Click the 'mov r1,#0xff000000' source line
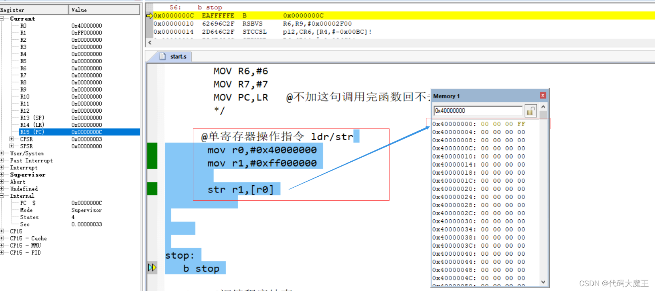The height and width of the screenshot is (291, 655). pos(262,163)
